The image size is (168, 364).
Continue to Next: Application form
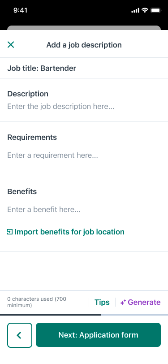tap(98, 335)
